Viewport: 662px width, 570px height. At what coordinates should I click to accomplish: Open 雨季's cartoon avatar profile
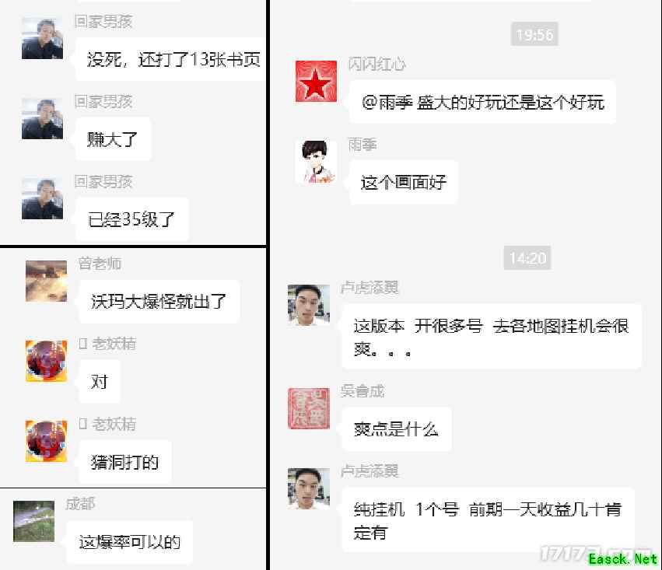[316, 162]
